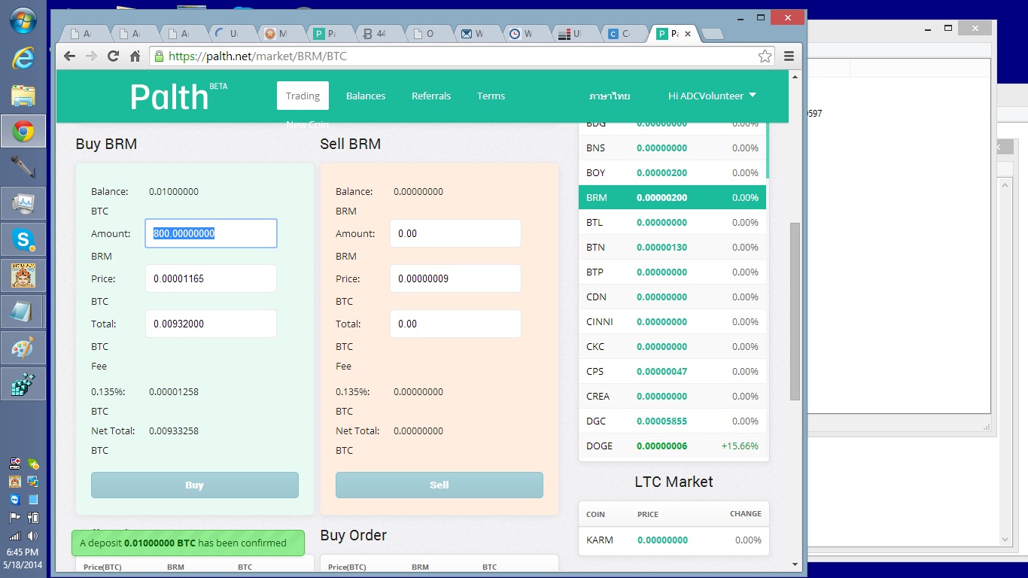
Task: Click the Buy BRM Price input field
Action: coord(211,278)
